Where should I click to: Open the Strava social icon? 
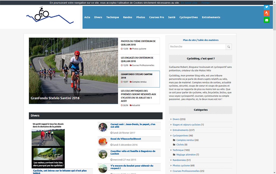[267, 13]
